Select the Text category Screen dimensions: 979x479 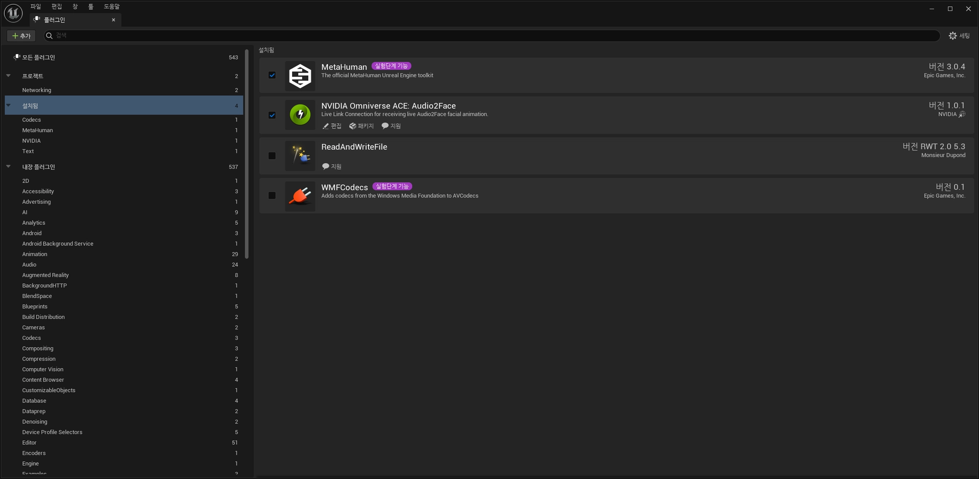pyautogui.click(x=124, y=151)
